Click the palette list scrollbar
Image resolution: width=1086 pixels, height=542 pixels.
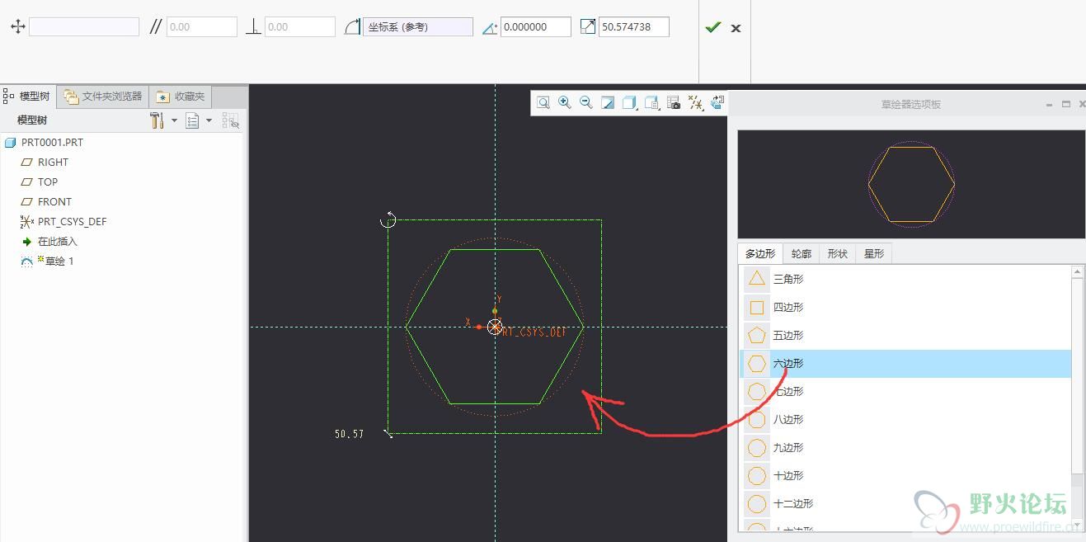pos(1078,375)
